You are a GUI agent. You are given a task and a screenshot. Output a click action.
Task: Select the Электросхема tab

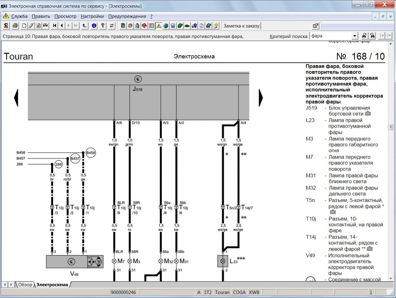click(52, 285)
